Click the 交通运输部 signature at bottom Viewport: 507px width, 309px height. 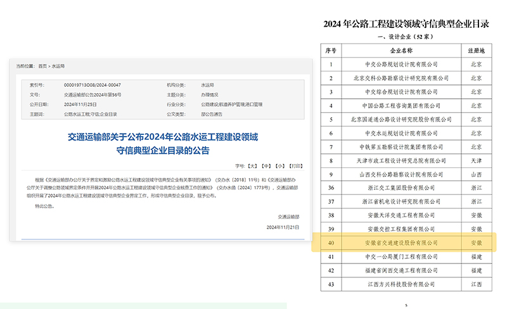pos(290,216)
